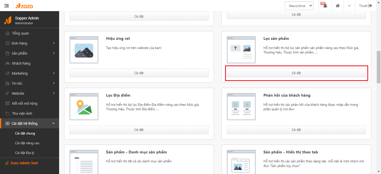Click the exit arrow icon beside Thoát
381x174 pixels.
pyautogui.click(x=370, y=6)
